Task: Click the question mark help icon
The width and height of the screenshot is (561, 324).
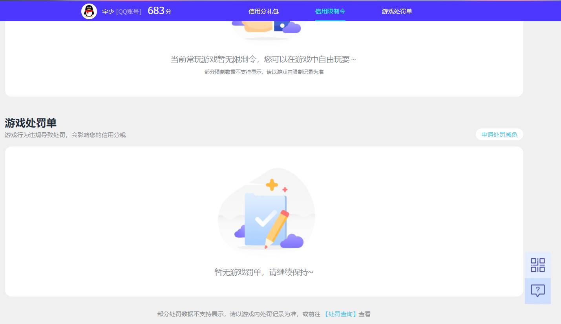Action: 538,291
